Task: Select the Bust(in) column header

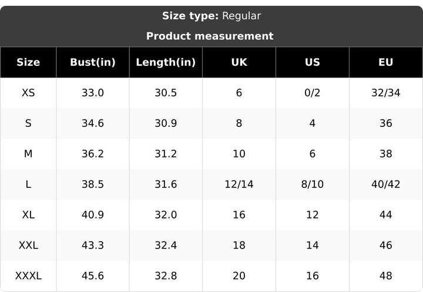Action: [93, 62]
